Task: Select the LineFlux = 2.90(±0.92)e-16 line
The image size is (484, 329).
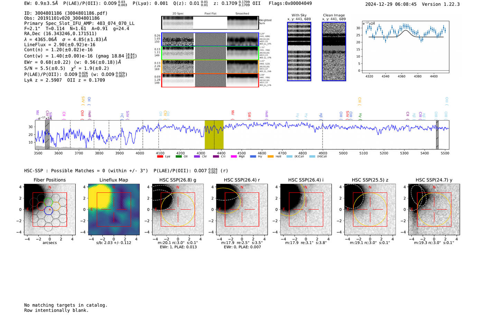Action: coord(60,45)
